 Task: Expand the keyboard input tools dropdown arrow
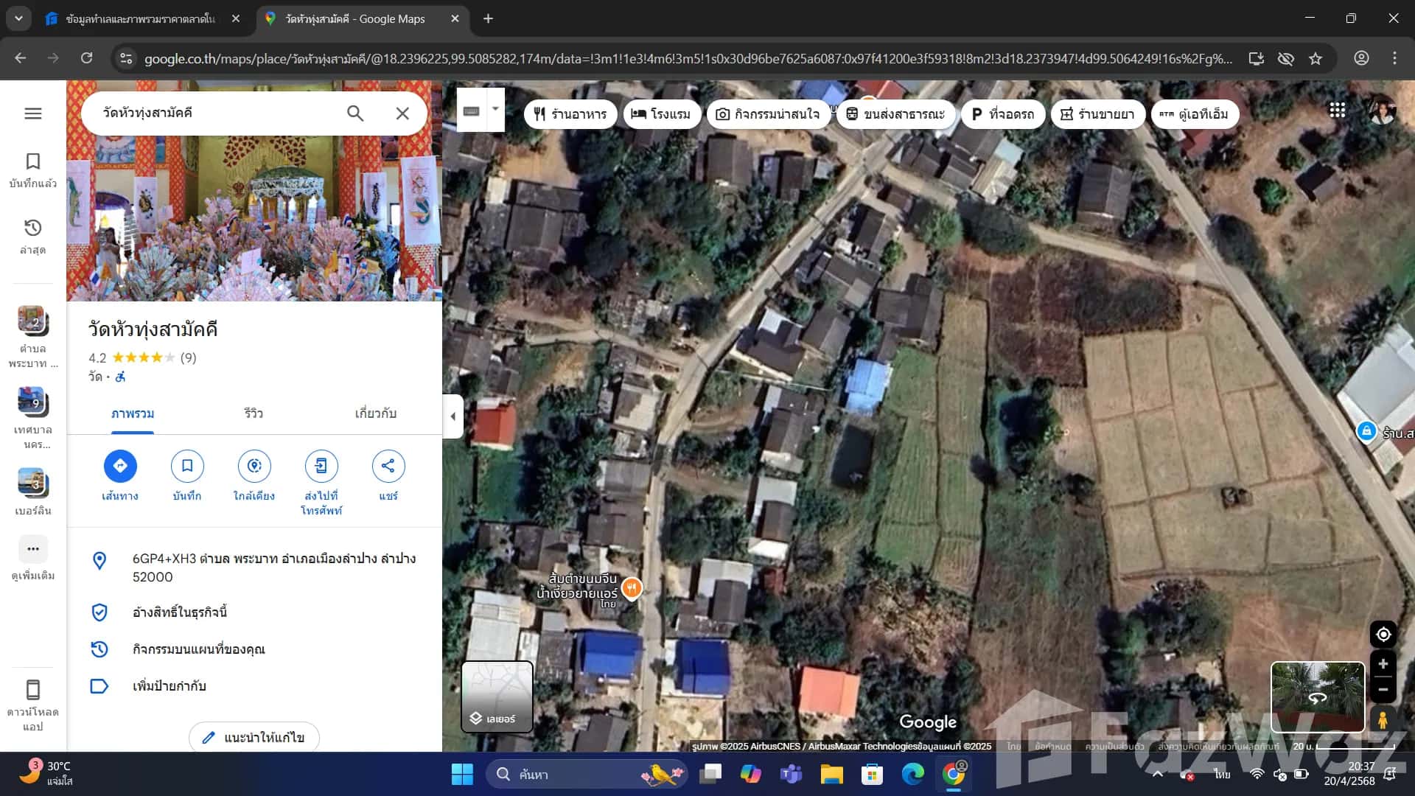pyautogui.click(x=495, y=109)
